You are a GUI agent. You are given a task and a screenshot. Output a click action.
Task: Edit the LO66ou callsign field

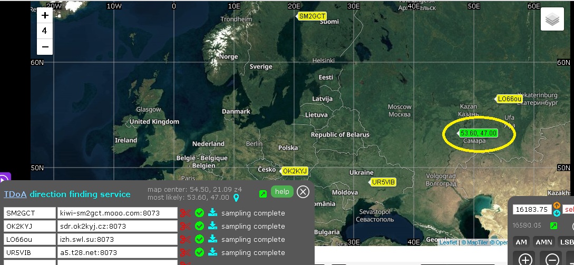[x=30, y=239]
